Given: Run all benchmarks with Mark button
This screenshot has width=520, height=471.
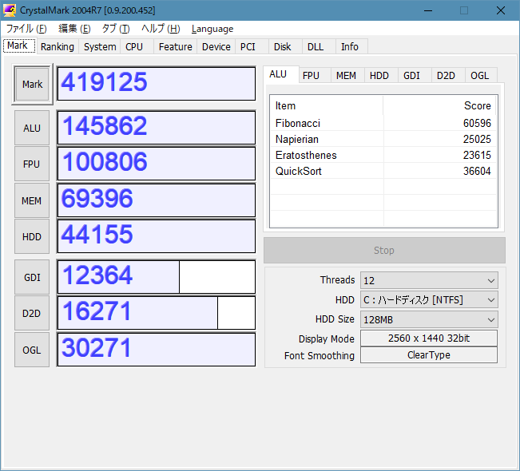Looking at the screenshot, I should (x=32, y=84).
